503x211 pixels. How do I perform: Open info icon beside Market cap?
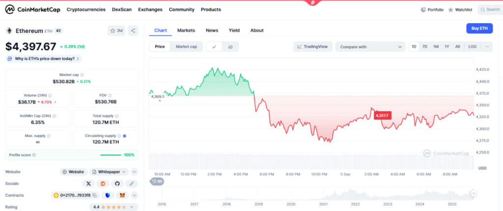coord(82,75)
